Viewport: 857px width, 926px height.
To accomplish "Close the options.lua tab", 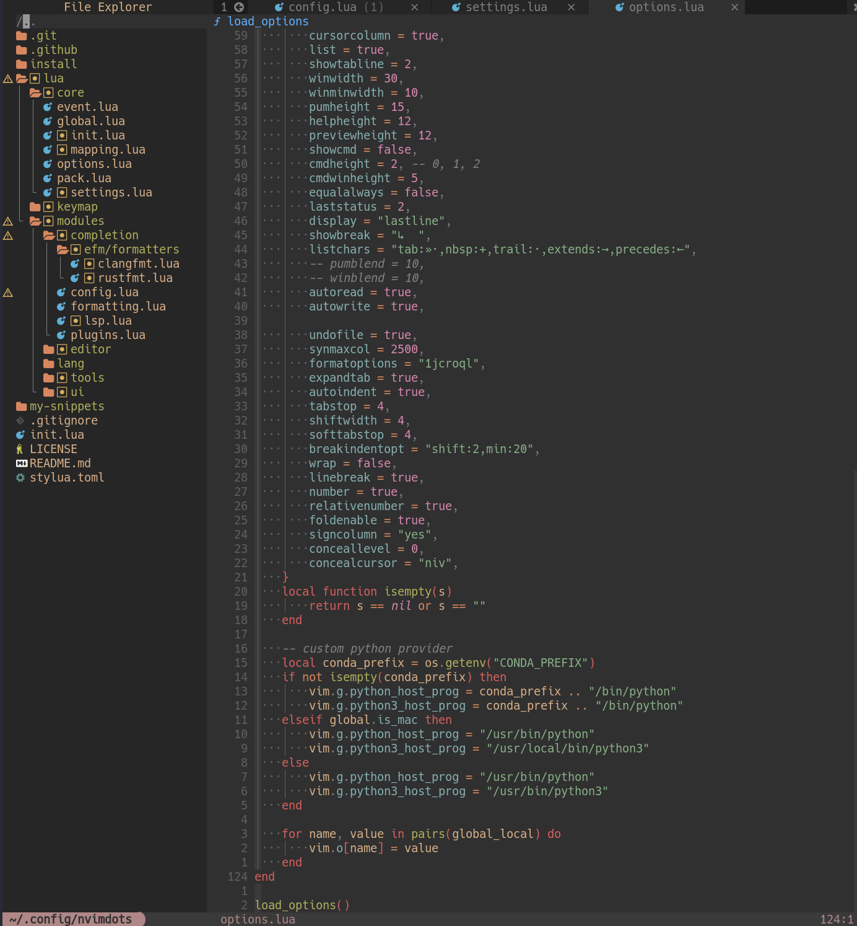I will (x=734, y=7).
